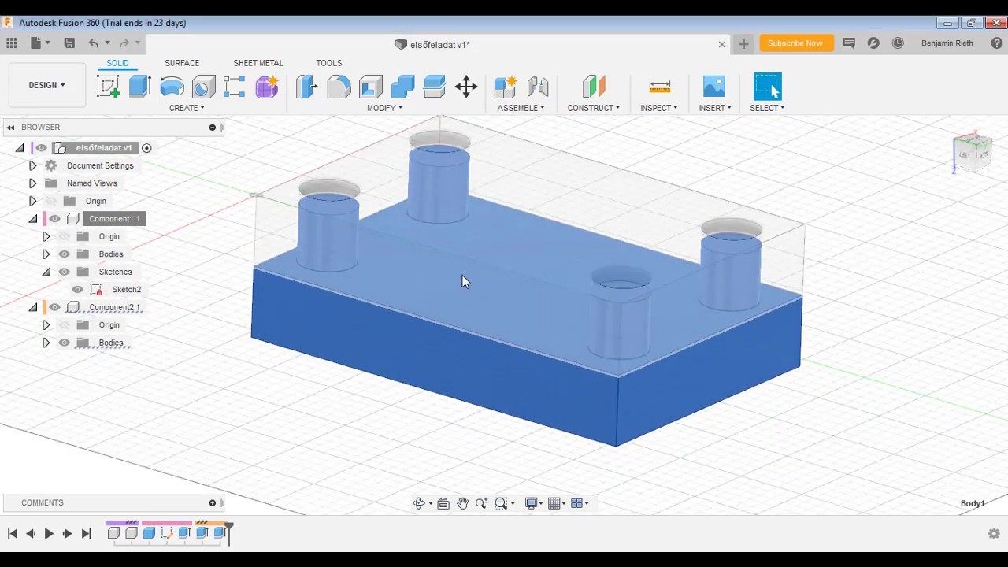Select the Measure tool
The height and width of the screenshot is (567, 1008).
point(660,87)
